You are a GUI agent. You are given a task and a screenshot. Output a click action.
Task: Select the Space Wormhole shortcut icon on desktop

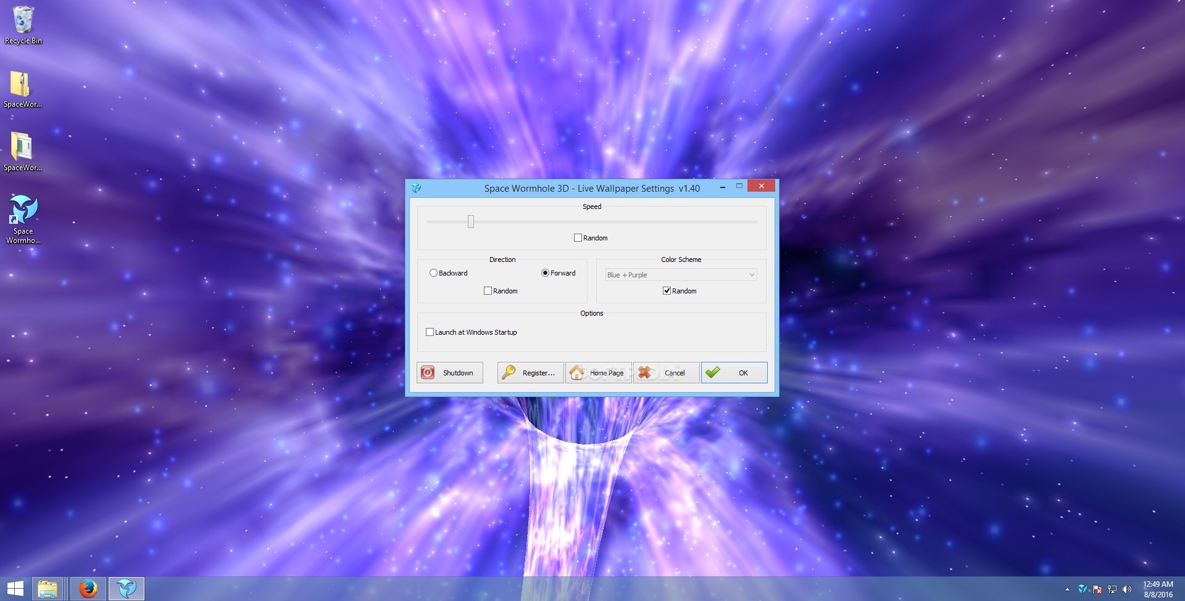tap(23, 219)
